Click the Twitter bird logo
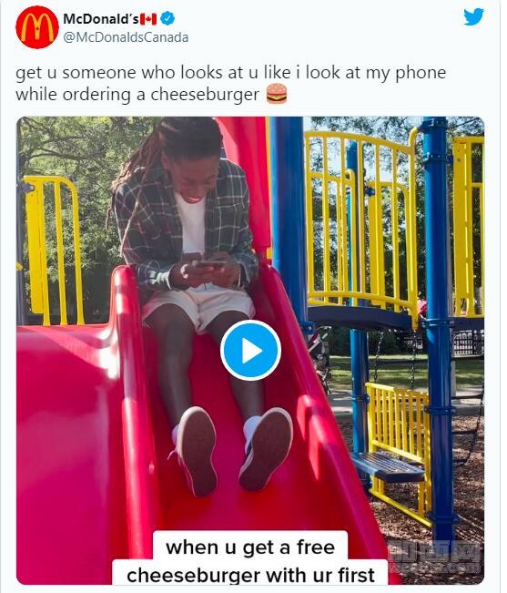This screenshot has height=593, width=507. click(473, 17)
